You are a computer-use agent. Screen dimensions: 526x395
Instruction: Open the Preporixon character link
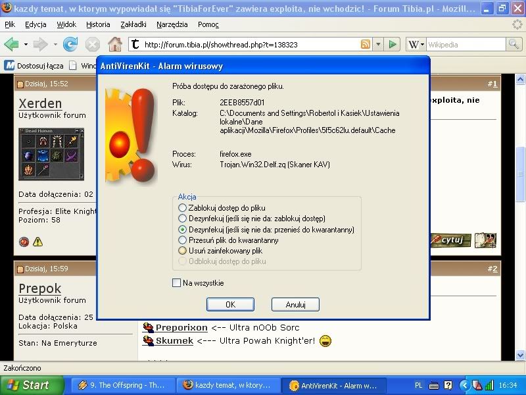pos(181,327)
